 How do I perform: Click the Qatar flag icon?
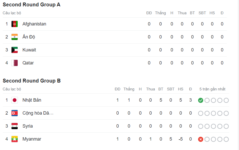15,63
